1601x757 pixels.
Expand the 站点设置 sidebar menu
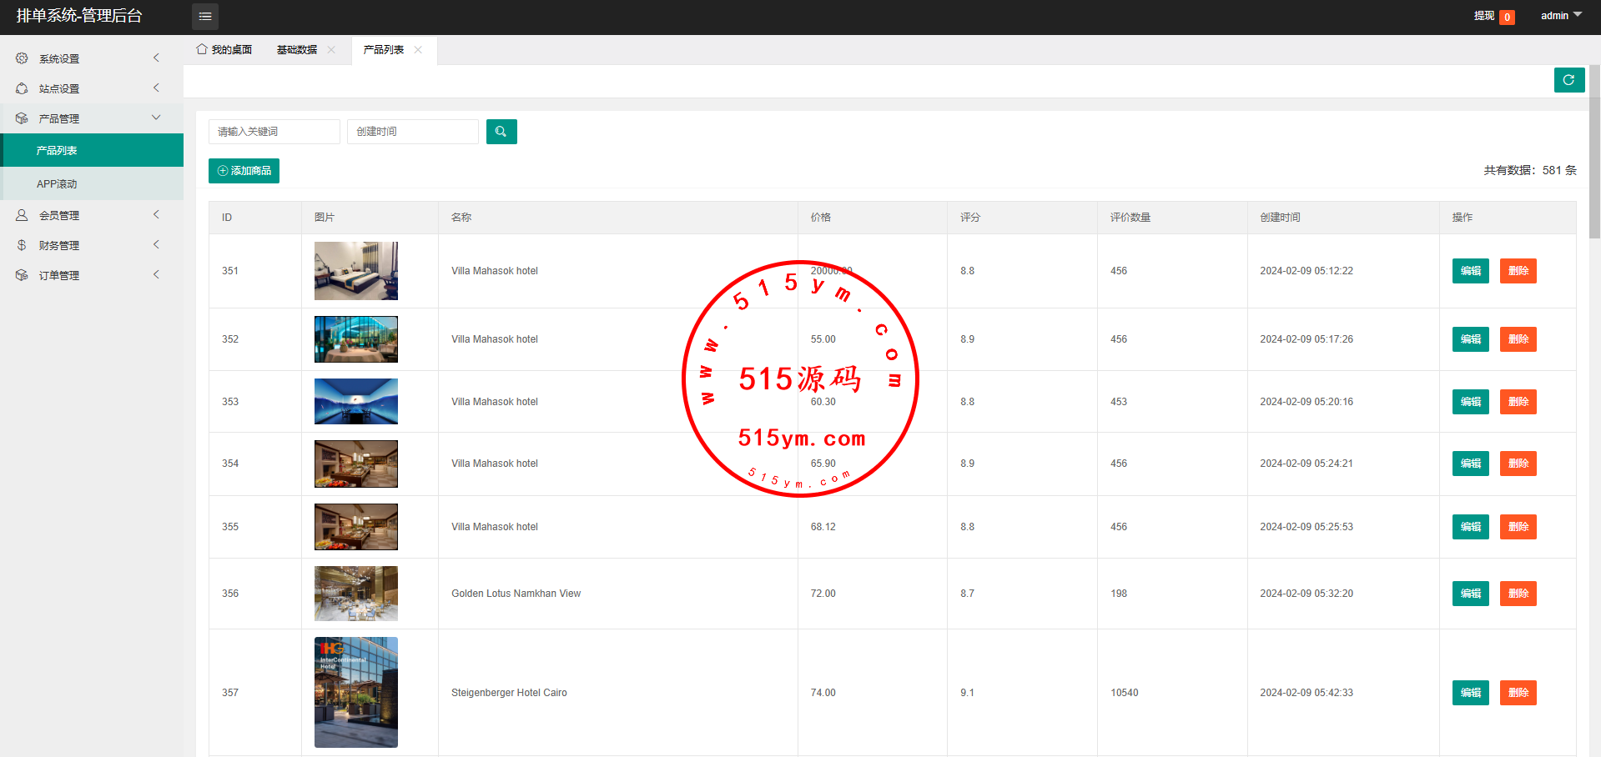(x=92, y=88)
